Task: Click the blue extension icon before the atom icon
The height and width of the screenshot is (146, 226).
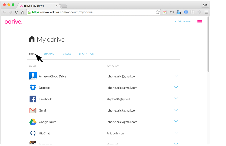Action: click(x=186, y=12)
